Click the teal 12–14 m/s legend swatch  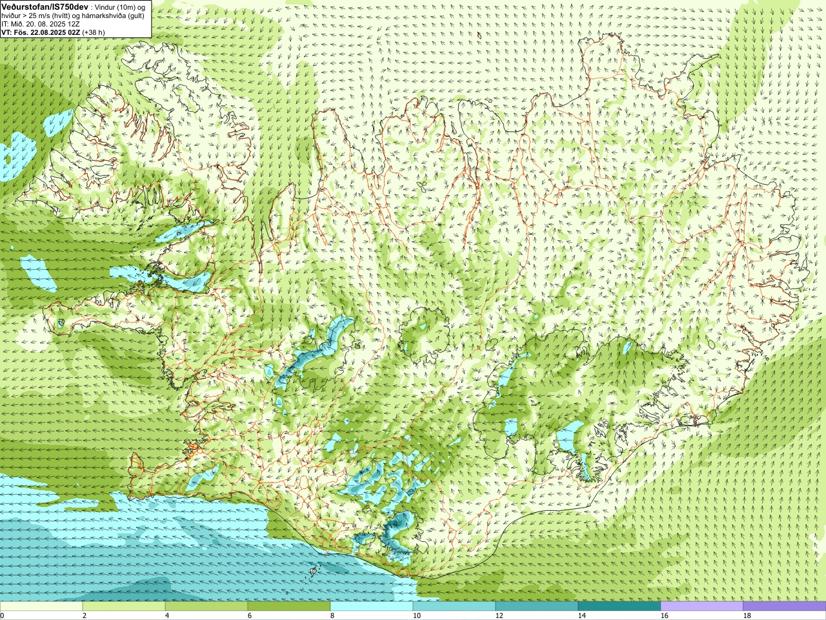point(537,606)
